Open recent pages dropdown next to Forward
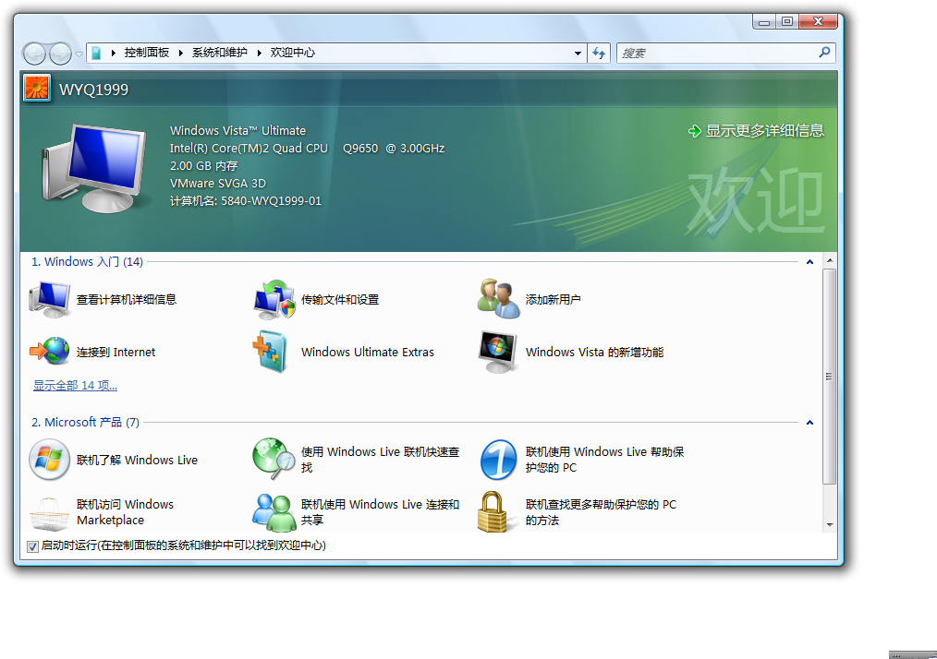The width and height of the screenshot is (937, 659). [79, 54]
